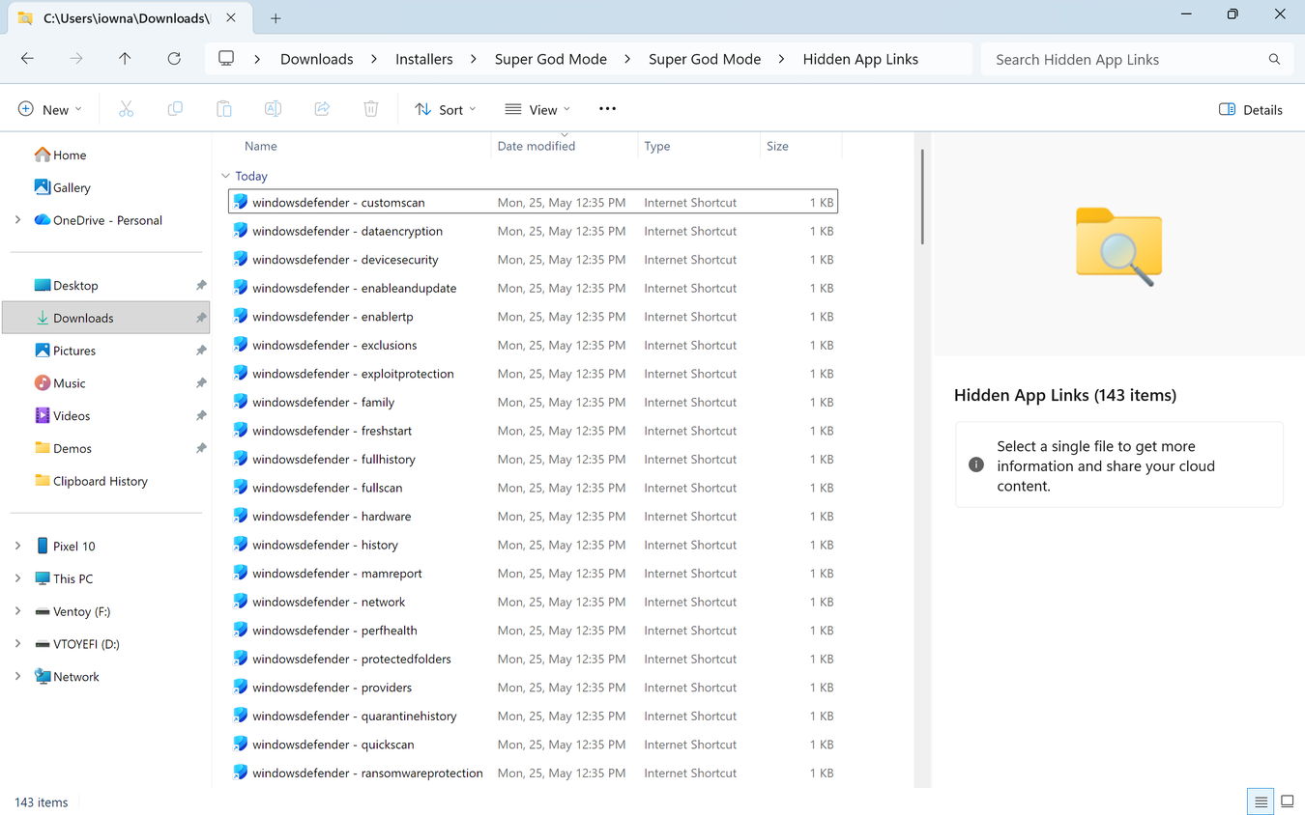Click the file list vertical scrollbar
Viewport: 1305px width, 815px height.
[923, 197]
